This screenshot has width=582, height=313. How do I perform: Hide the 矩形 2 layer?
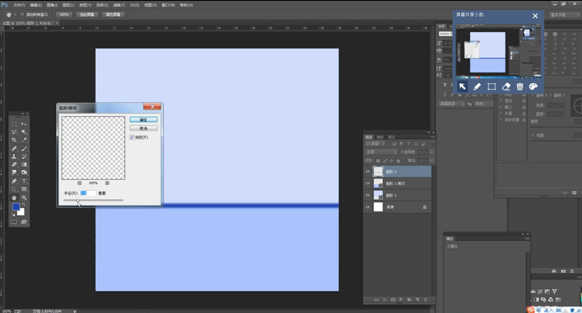[x=367, y=172]
